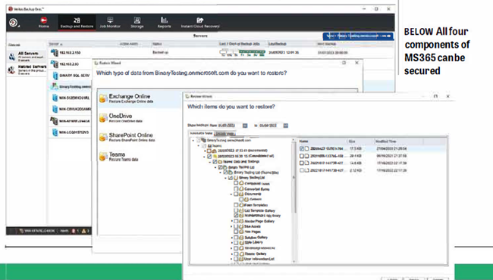The height and width of the screenshot is (280, 493).
Task: Open the Backup Exec application menu button
Action: 14,23
